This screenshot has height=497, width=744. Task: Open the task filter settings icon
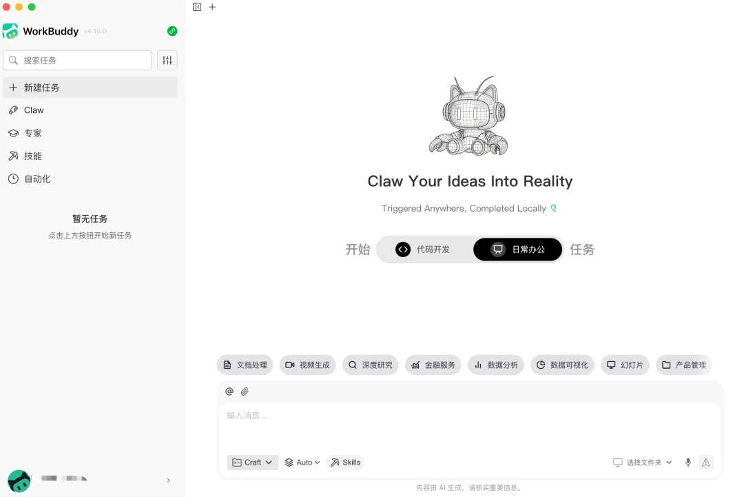click(x=167, y=60)
